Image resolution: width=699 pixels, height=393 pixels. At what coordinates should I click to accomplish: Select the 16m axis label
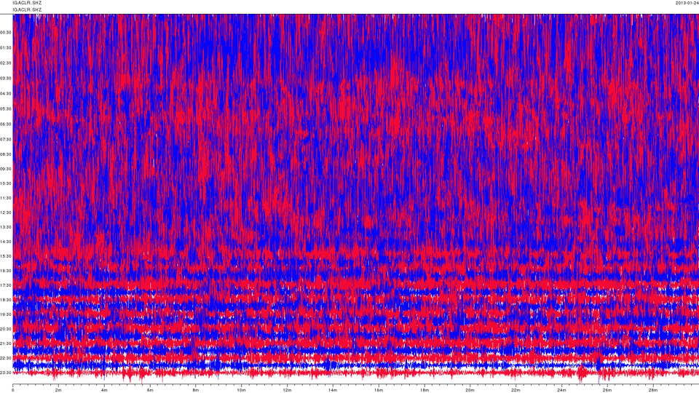(379, 390)
